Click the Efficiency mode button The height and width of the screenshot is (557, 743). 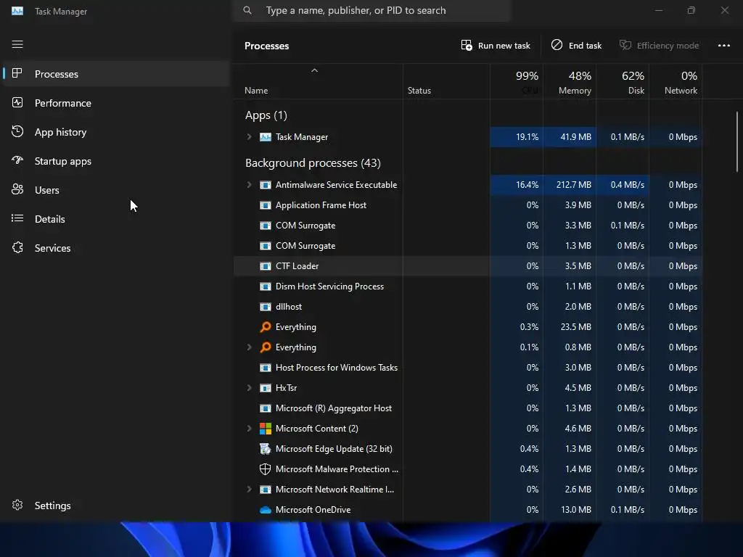pyautogui.click(x=659, y=46)
